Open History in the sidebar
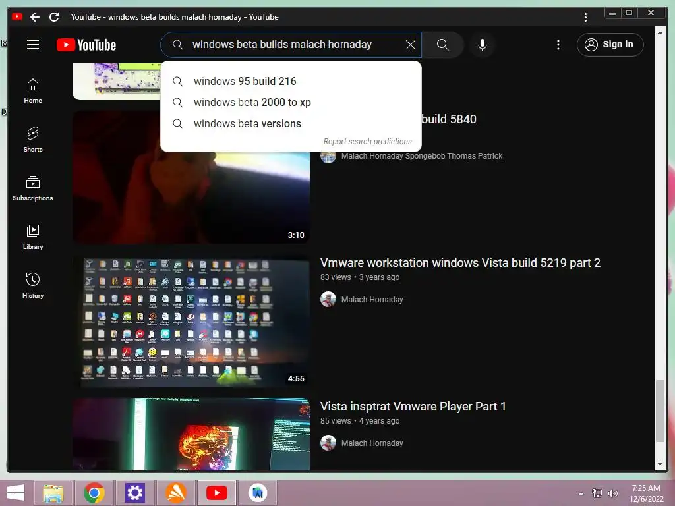The image size is (675, 506). (33, 286)
